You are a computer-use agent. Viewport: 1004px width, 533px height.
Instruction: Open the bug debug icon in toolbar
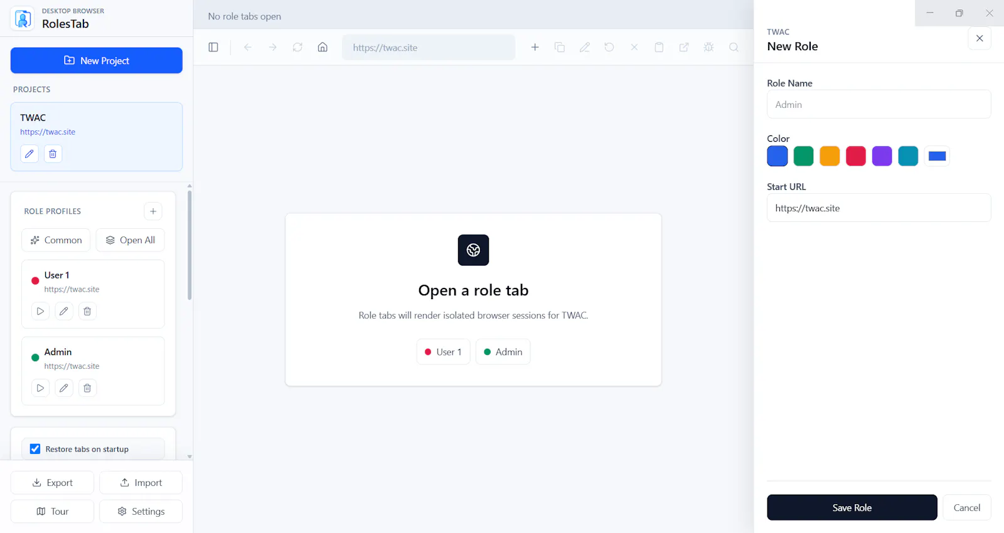708,47
